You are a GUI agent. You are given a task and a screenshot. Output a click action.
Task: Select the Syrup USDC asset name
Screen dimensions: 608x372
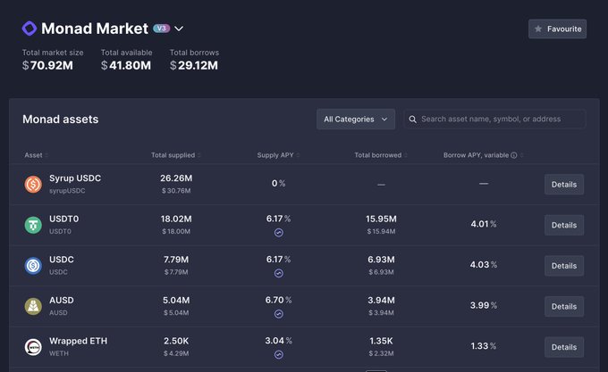point(75,178)
